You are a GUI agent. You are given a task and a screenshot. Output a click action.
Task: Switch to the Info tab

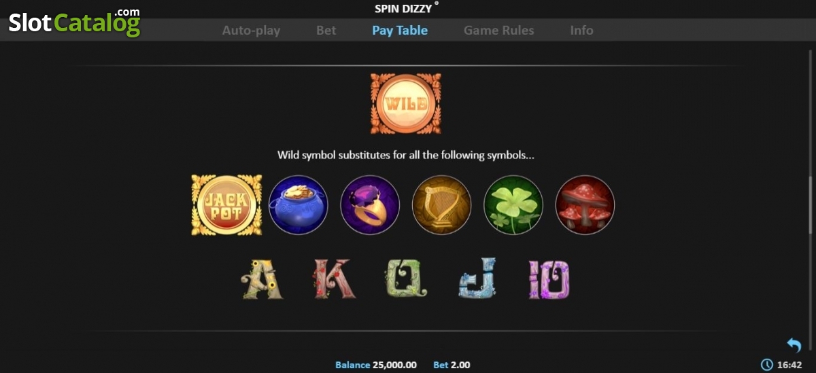[x=581, y=31]
